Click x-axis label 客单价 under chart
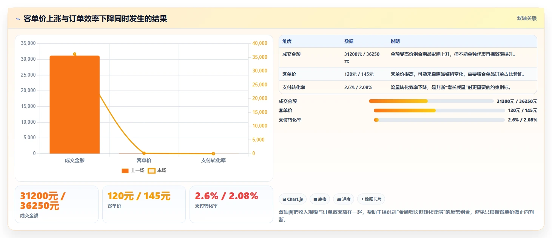Viewport: 552px width, 238px height. (x=144, y=160)
